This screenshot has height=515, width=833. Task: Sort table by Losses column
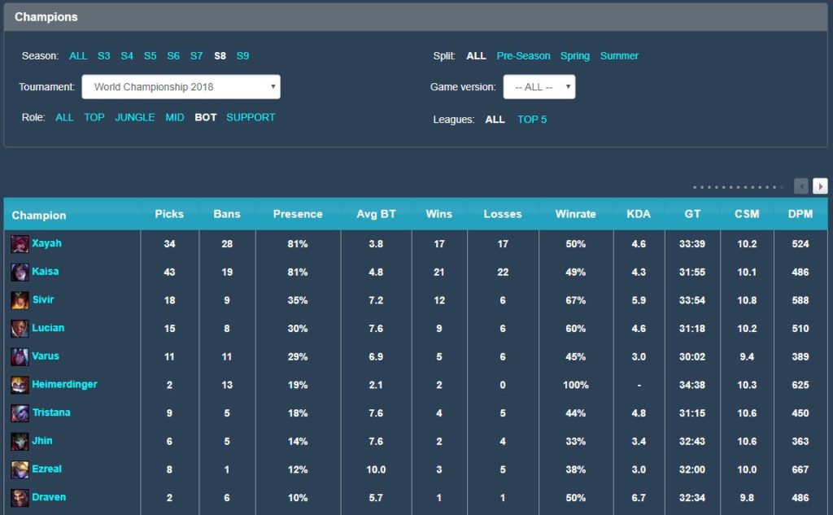pos(503,214)
